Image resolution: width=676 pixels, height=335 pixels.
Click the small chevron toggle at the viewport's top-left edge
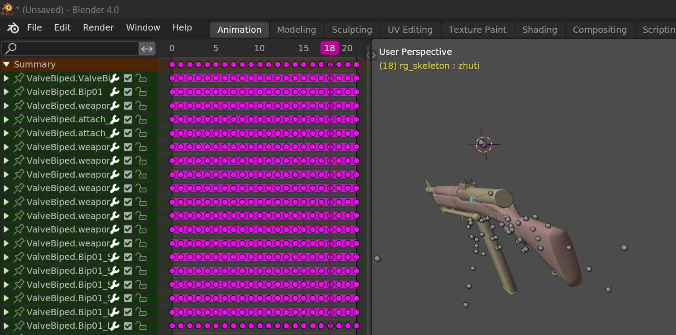[x=371, y=55]
